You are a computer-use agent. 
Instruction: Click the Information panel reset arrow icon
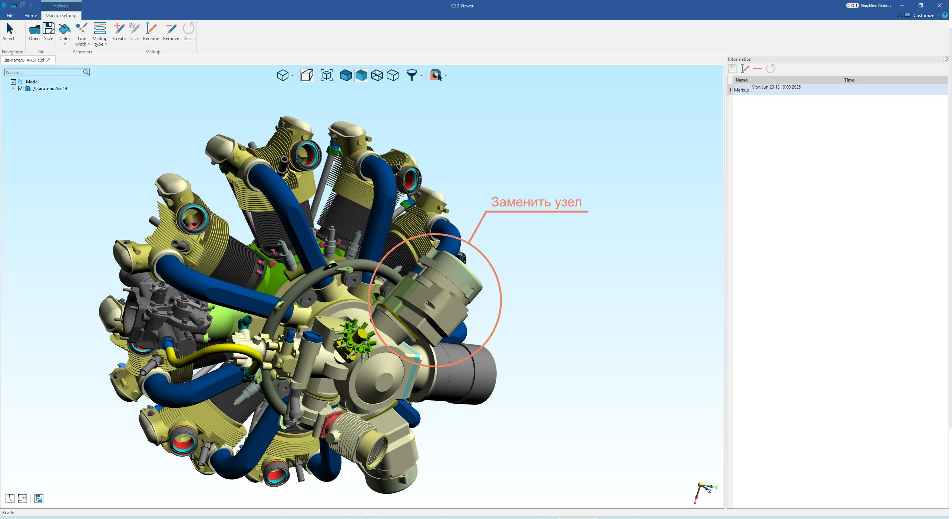point(770,69)
